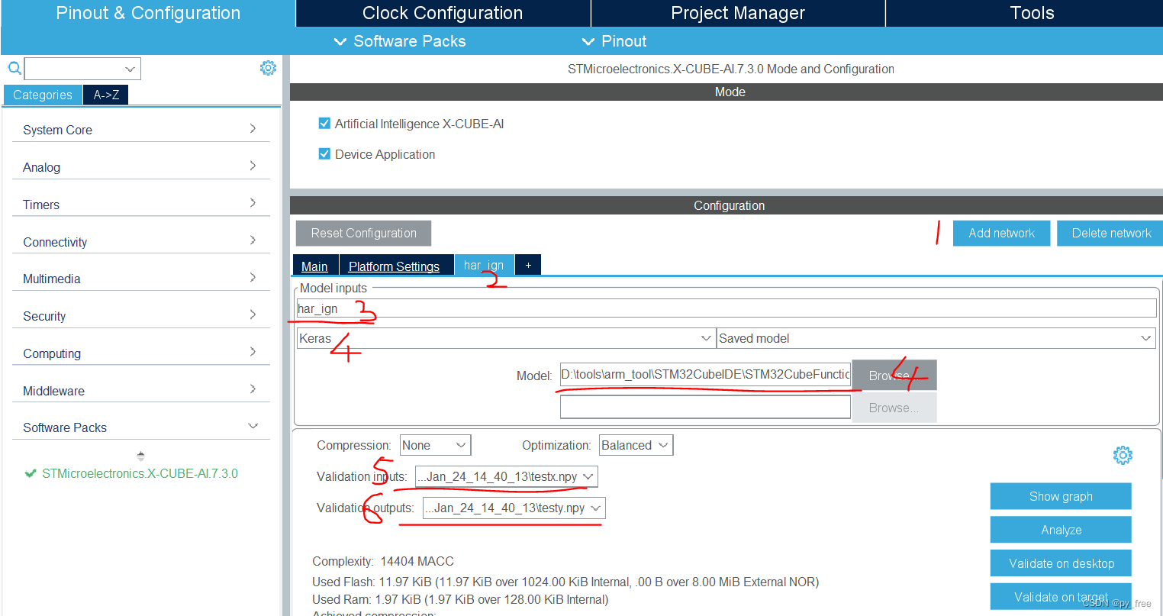The height and width of the screenshot is (616, 1163).
Task: Expand System Core category
Action: [141, 129]
